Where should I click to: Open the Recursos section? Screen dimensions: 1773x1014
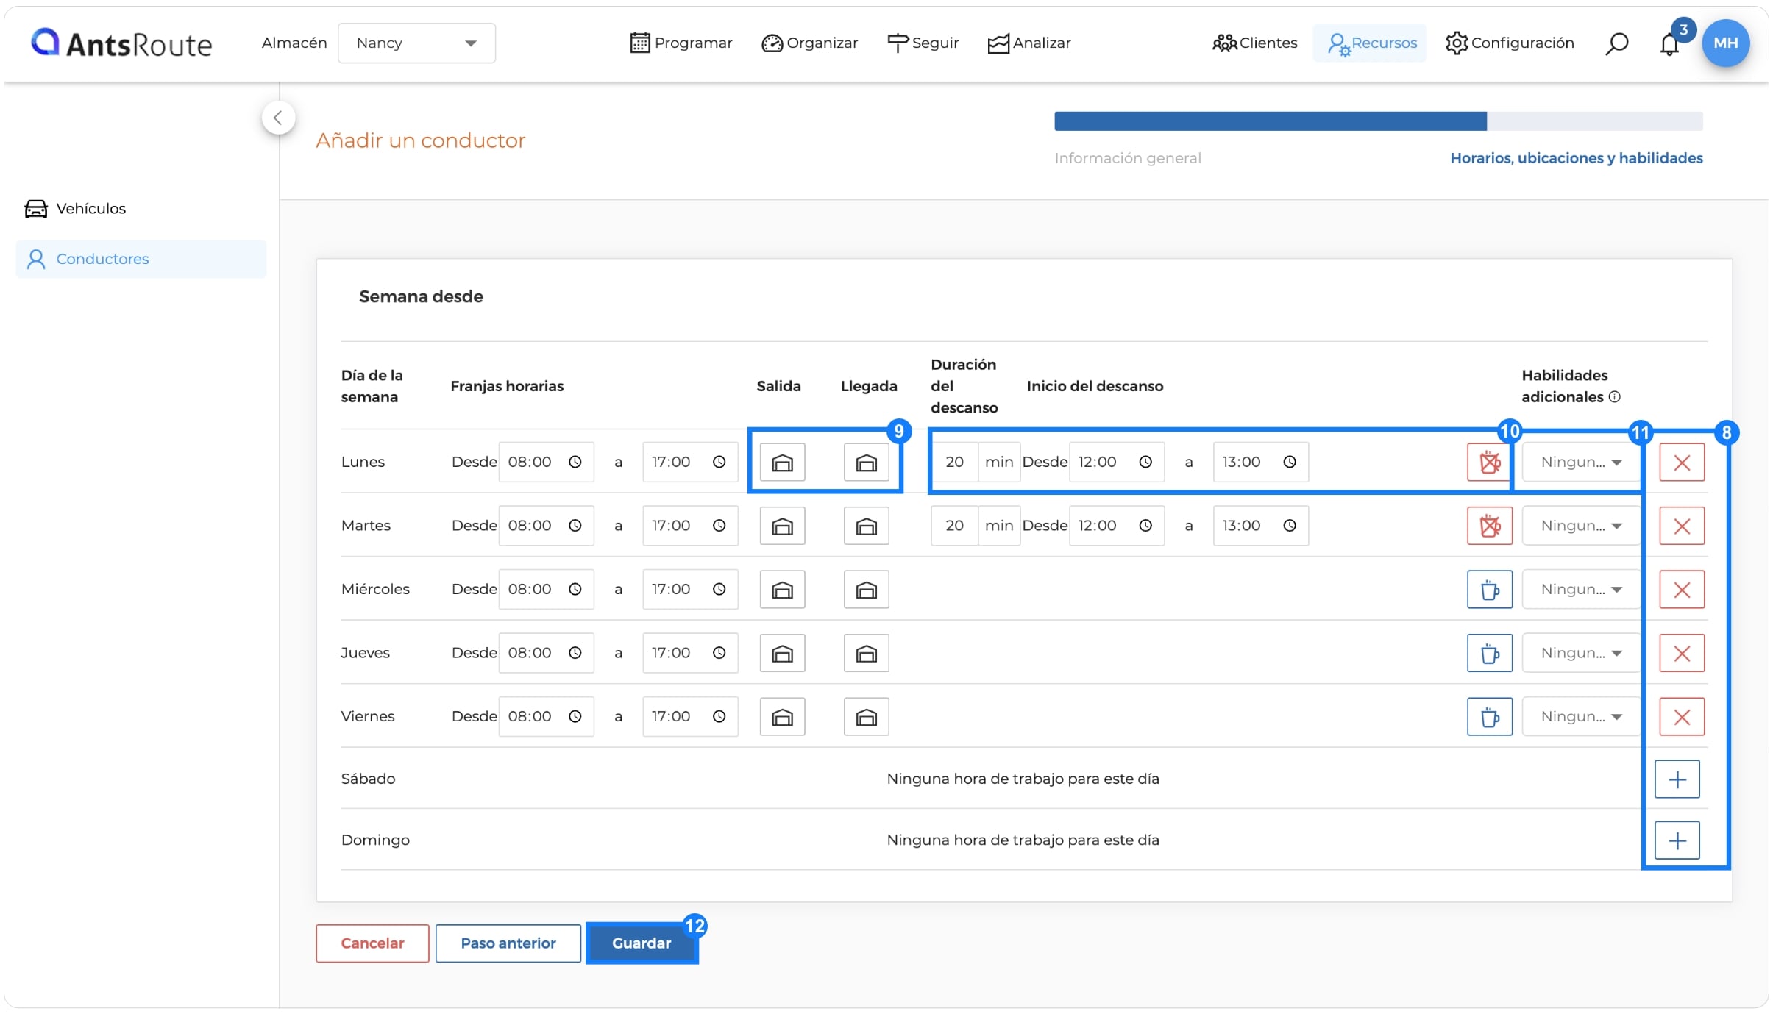point(1371,43)
